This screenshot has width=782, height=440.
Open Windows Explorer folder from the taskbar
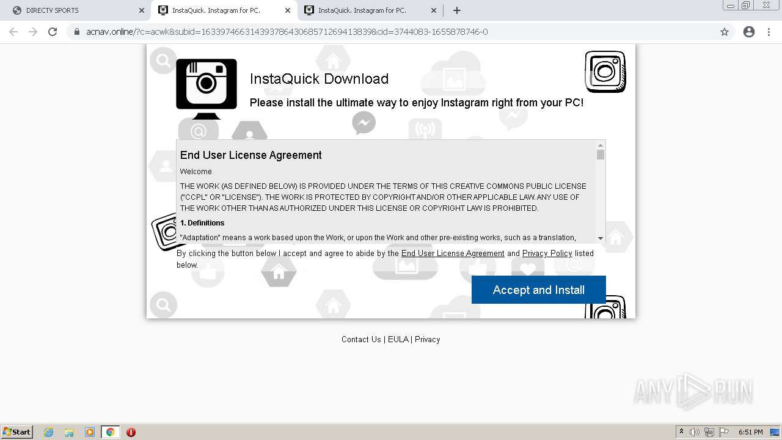(x=69, y=432)
